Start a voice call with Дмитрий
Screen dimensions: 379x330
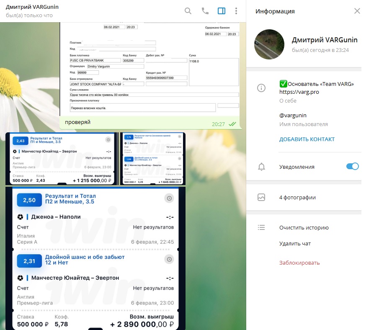click(205, 11)
